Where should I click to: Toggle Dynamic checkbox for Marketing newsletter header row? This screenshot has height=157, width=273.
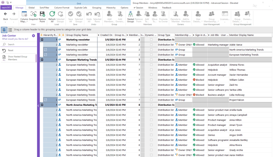(x=151, y=39)
